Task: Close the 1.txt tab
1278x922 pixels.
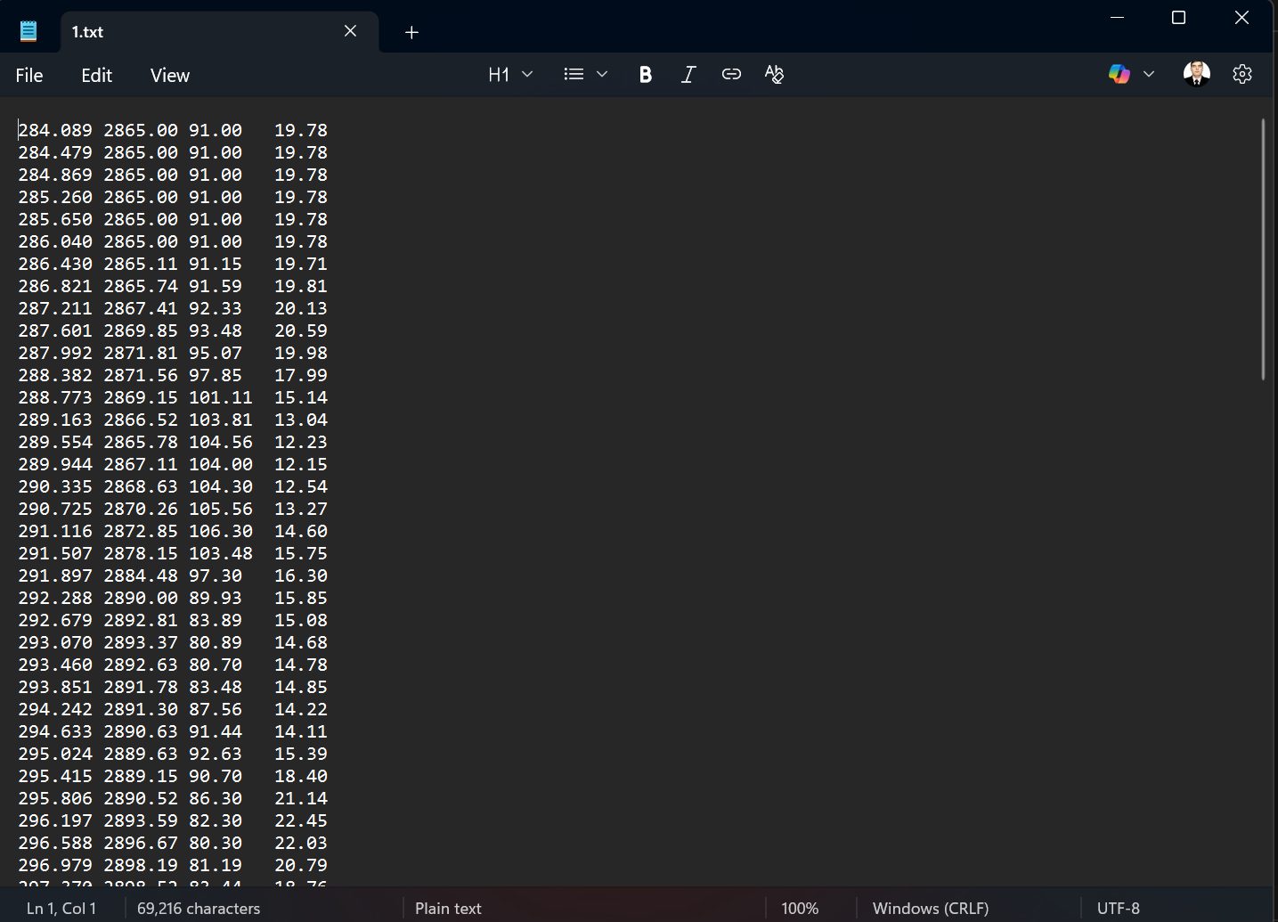Action: point(350,31)
